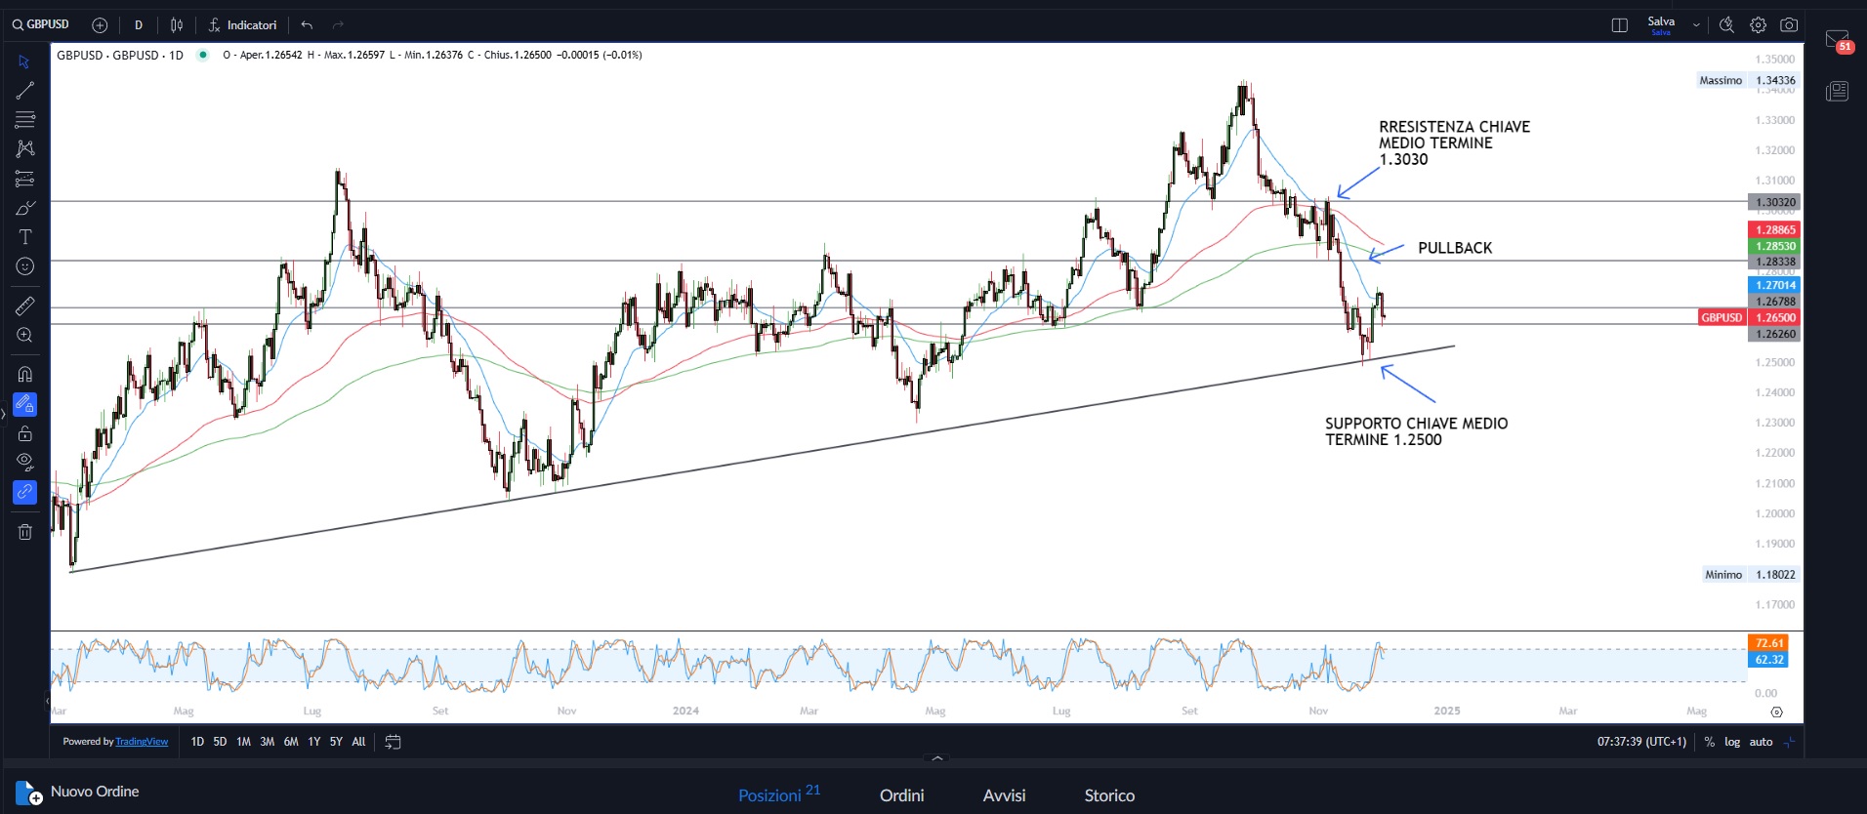Take a chart snapshot with camera icon

(1789, 25)
